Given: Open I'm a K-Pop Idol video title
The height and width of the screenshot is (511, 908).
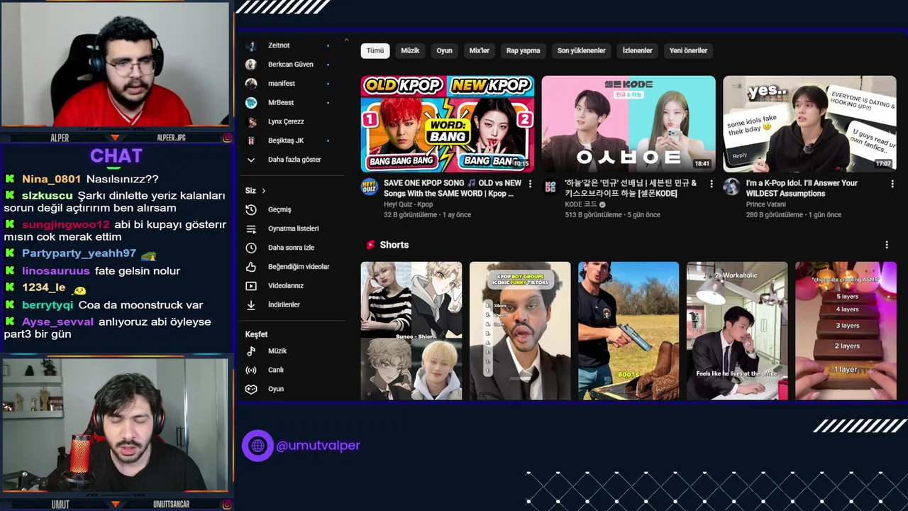Looking at the screenshot, I should tap(802, 188).
